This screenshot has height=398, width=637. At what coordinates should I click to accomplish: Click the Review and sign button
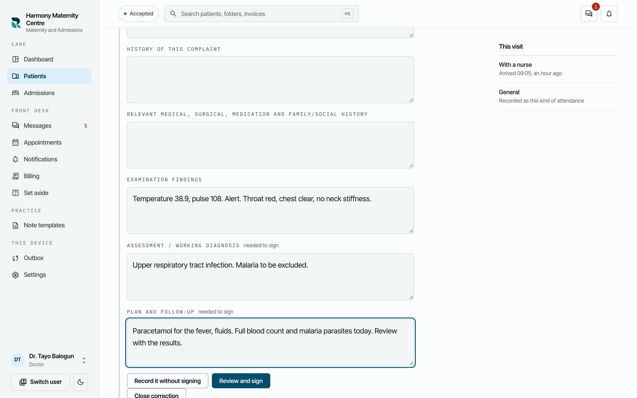[x=241, y=381]
